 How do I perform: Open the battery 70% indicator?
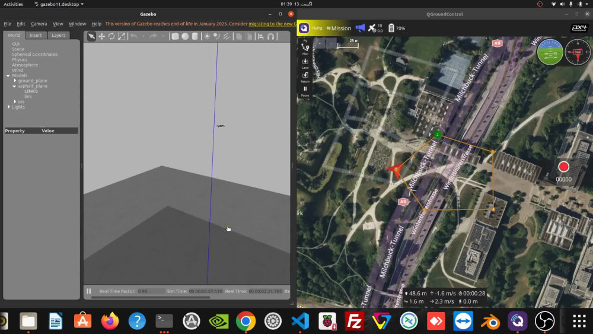[x=396, y=28]
